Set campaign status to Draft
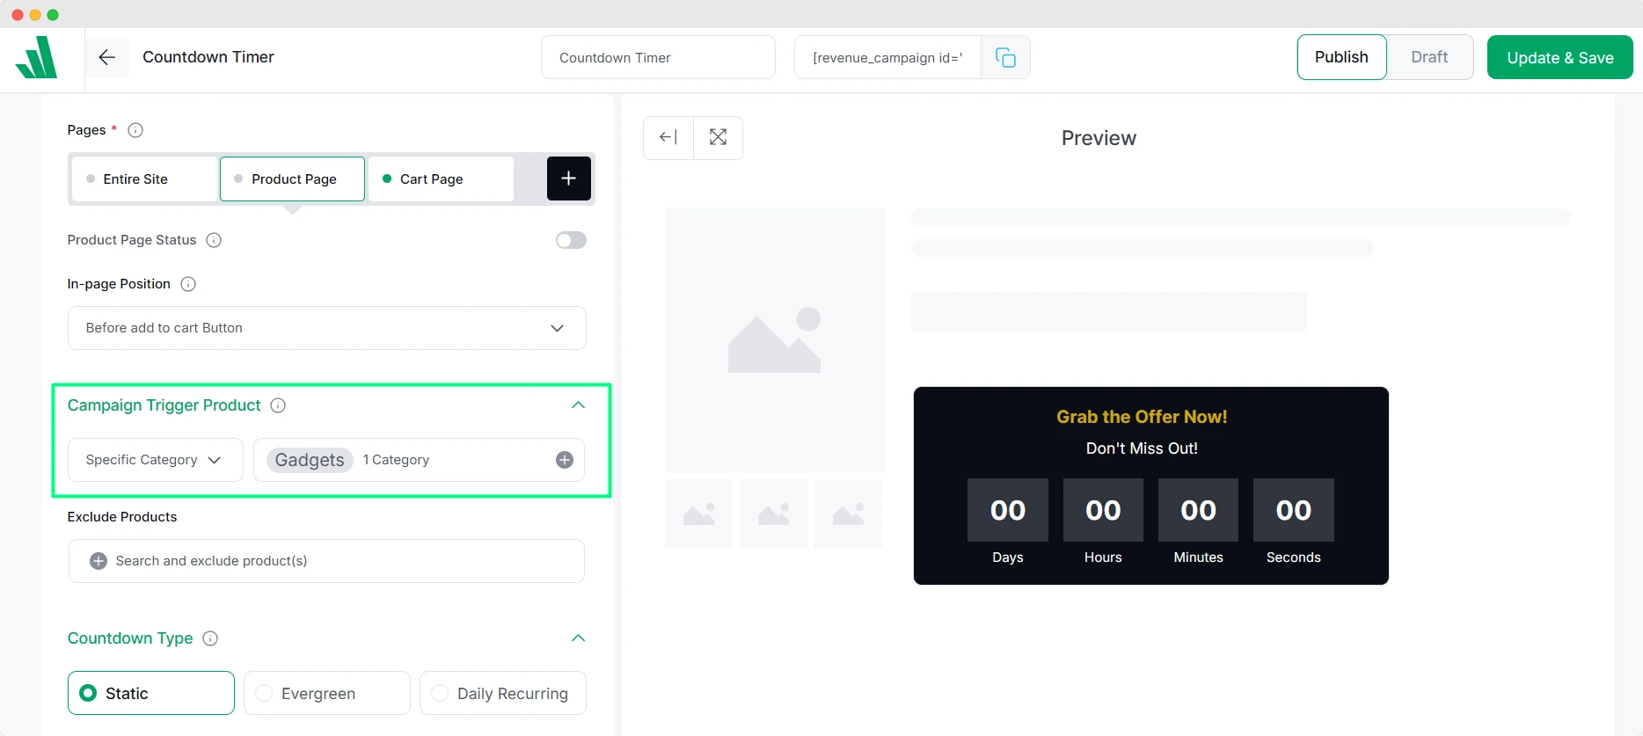Viewport: 1643px width, 736px height. click(1429, 57)
